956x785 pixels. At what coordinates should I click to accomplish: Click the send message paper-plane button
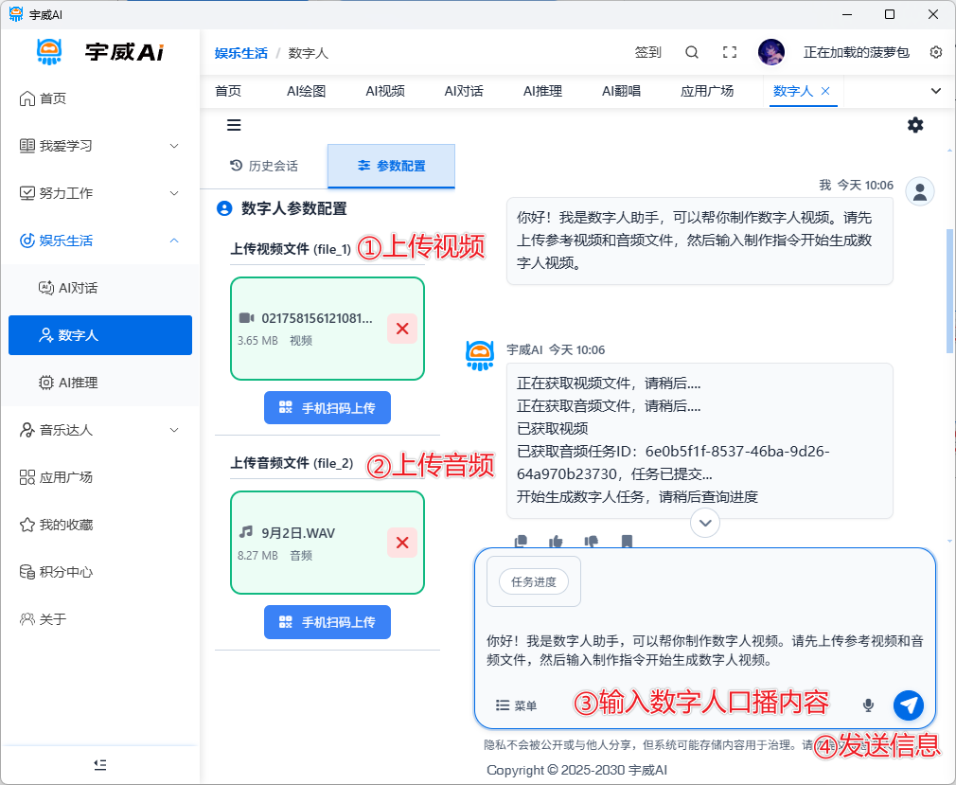[x=908, y=705]
